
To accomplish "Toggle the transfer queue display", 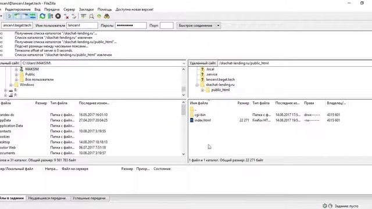I will tap(33, 16).
